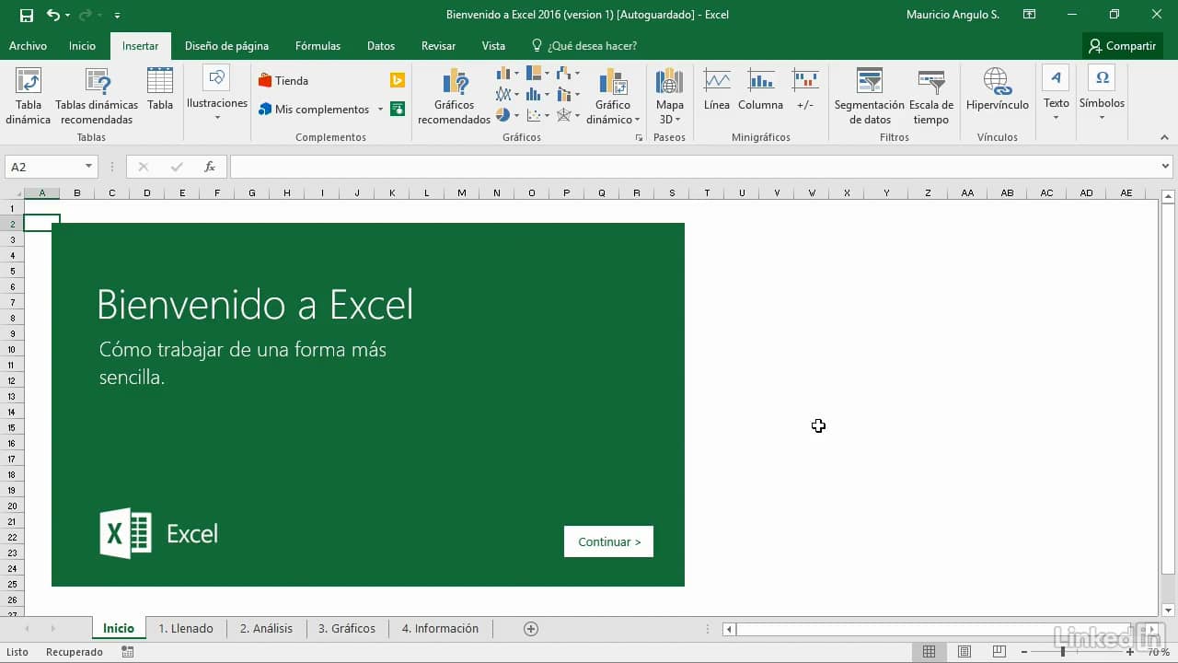Switch to the Inicio ribbon tab
Image resolution: width=1178 pixels, height=663 pixels.
82,46
